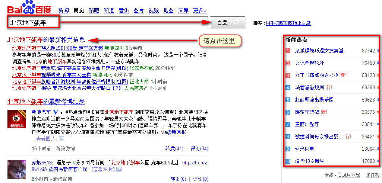Click the image icon in the 凉烟6518 post
Image resolution: width=382 pixels, height=183 pixels.
[x=119, y=169]
